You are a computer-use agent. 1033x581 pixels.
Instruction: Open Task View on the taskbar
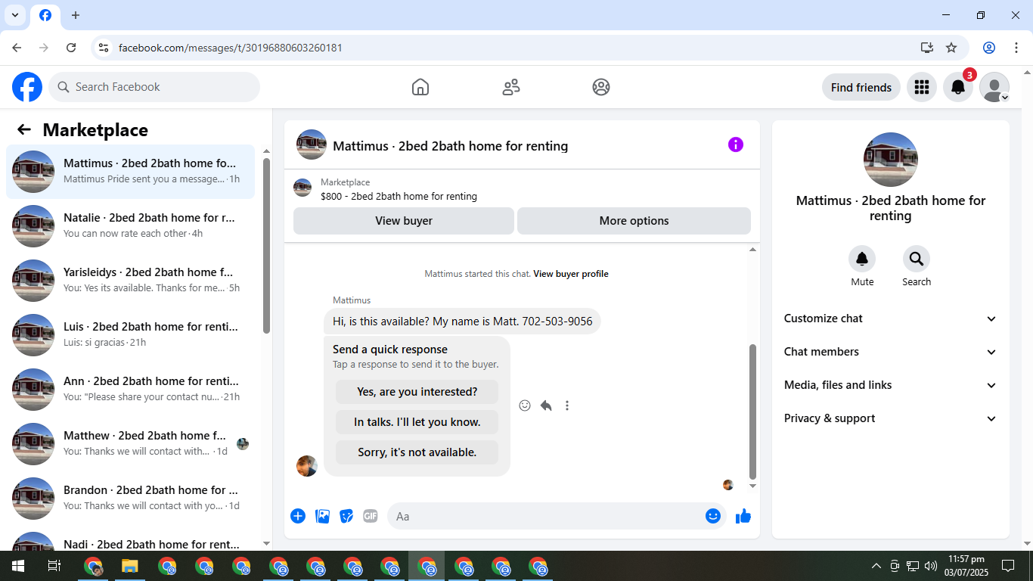(x=54, y=566)
